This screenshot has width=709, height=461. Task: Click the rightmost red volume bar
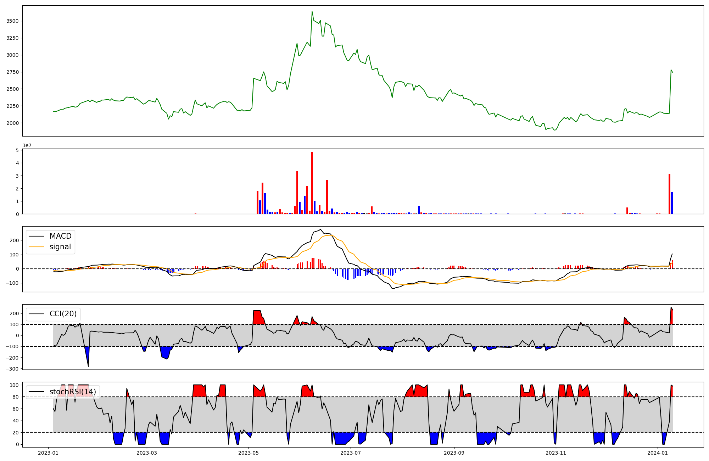[x=669, y=194]
